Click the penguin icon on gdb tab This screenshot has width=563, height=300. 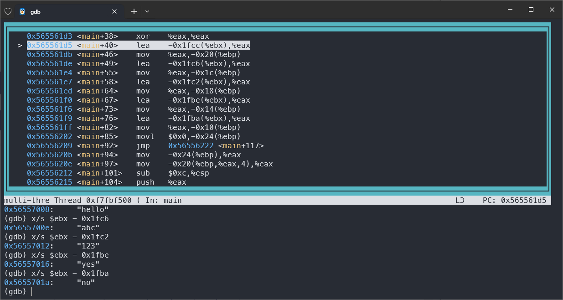click(22, 12)
